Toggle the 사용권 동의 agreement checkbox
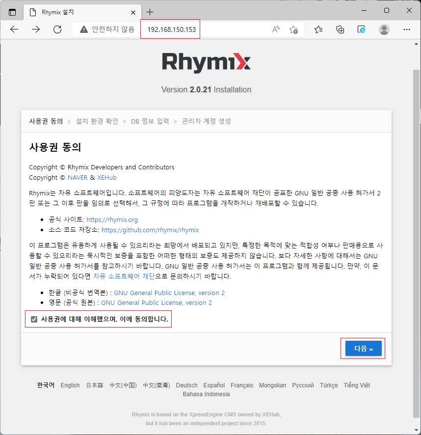421x435 pixels. pos(34,319)
